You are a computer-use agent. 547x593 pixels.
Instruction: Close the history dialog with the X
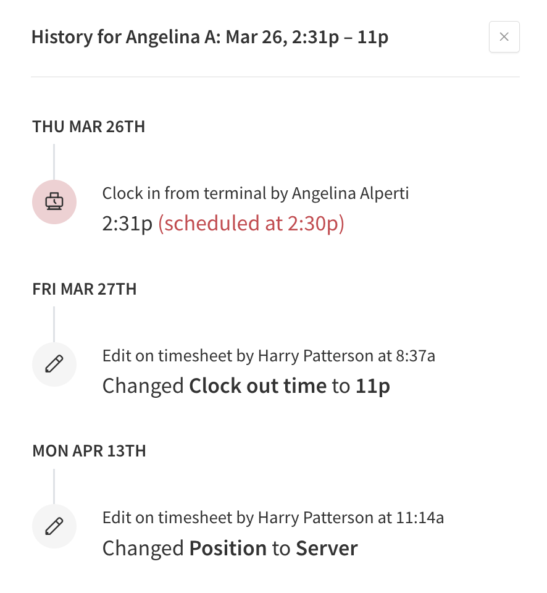pyautogui.click(x=504, y=37)
